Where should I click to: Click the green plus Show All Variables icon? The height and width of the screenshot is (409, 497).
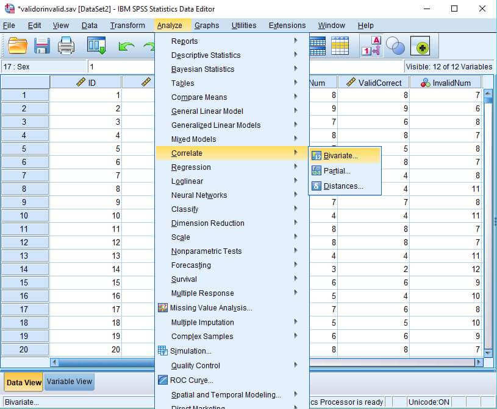pos(420,46)
